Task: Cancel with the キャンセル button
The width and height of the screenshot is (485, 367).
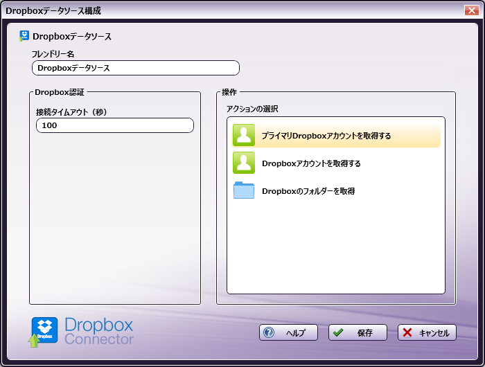Action: [427, 332]
